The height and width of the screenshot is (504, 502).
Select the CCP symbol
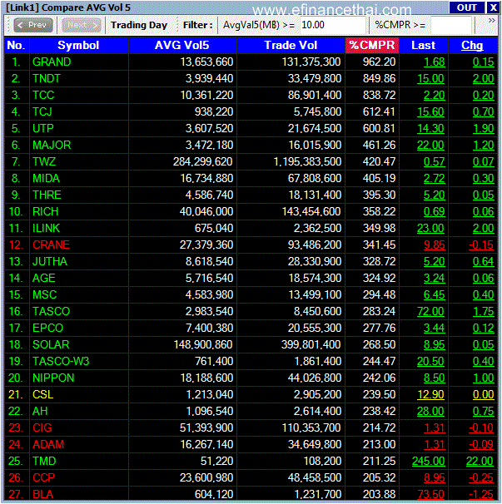pyautogui.click(x=44, y=478)
